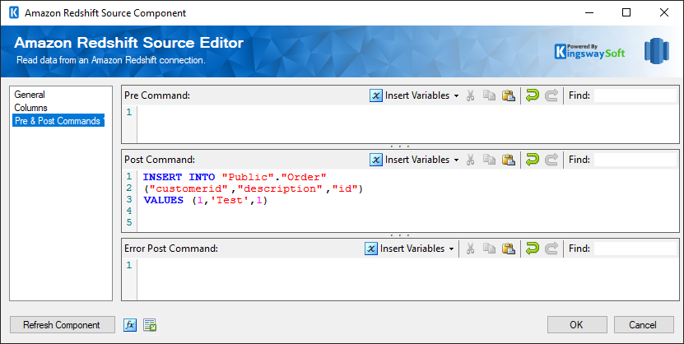Click the variable icon in Post Command toolbar
This screenshot has width=684, height=344.
tap(376, 160)
